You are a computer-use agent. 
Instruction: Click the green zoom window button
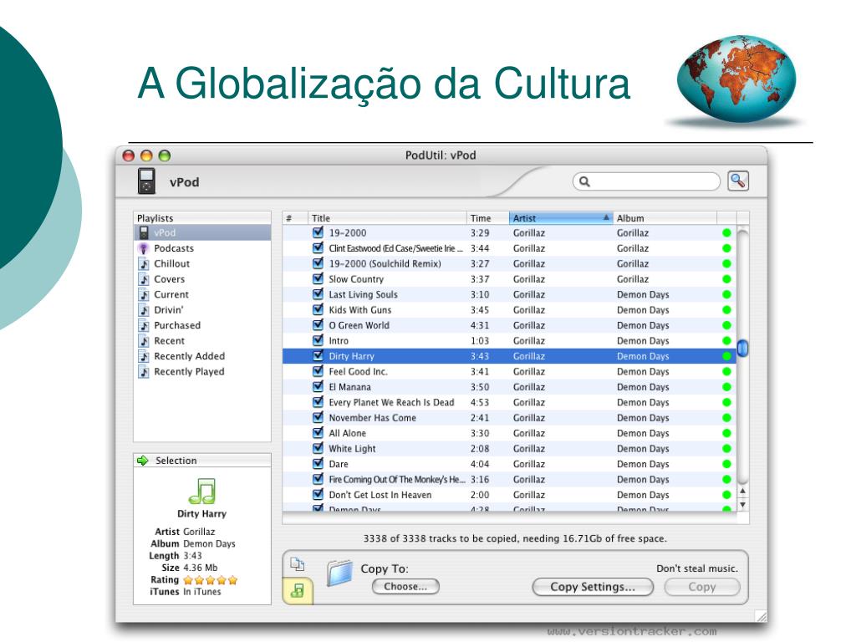[x=165, y=155]
